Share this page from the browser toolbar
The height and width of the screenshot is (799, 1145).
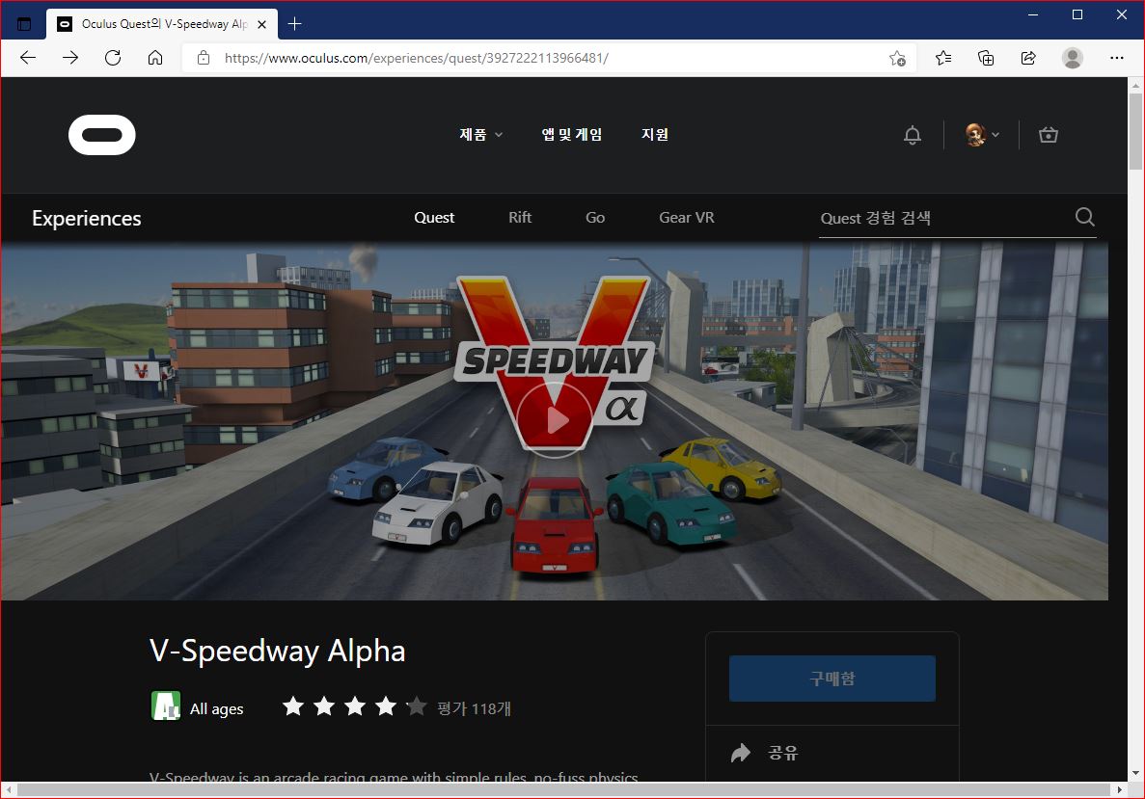click(1028, 58)
